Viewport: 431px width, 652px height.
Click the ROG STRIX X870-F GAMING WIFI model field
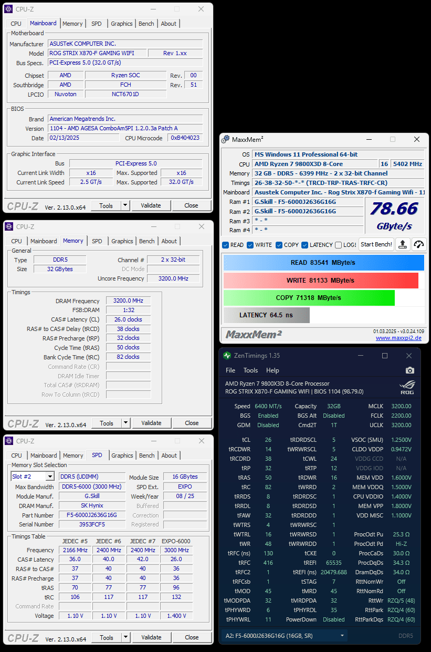[96, 53]
